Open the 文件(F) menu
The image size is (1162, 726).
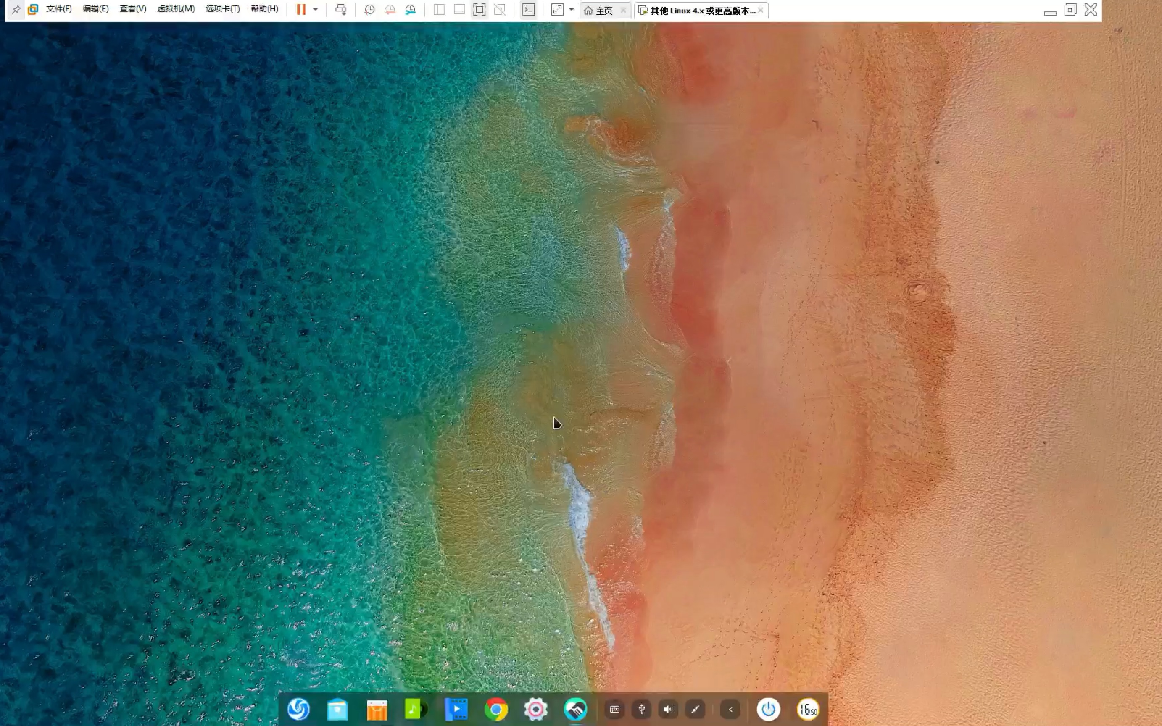[58, 9]
